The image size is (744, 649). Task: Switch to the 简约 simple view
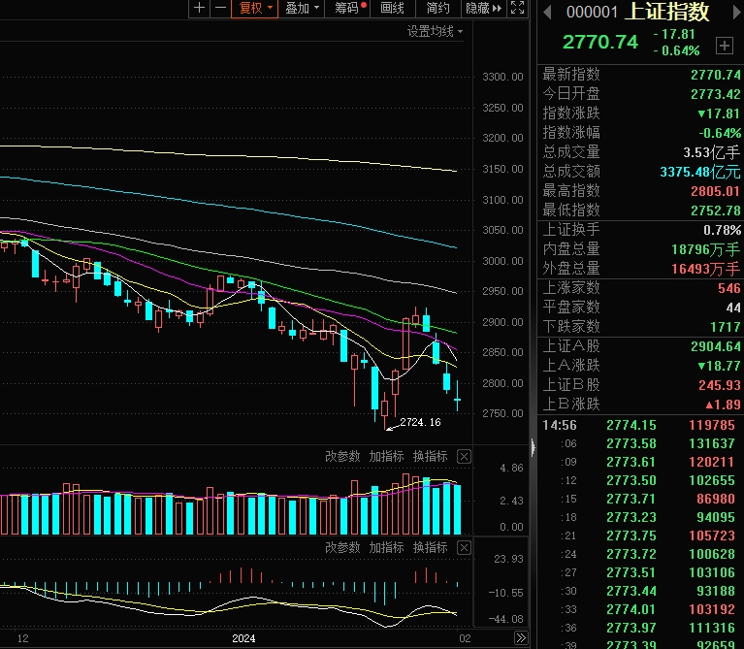tap(437, 9)
